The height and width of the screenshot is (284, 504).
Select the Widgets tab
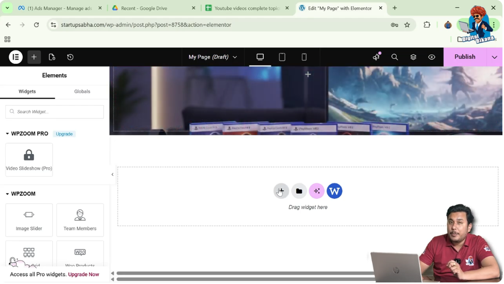(x=27, y=92)
